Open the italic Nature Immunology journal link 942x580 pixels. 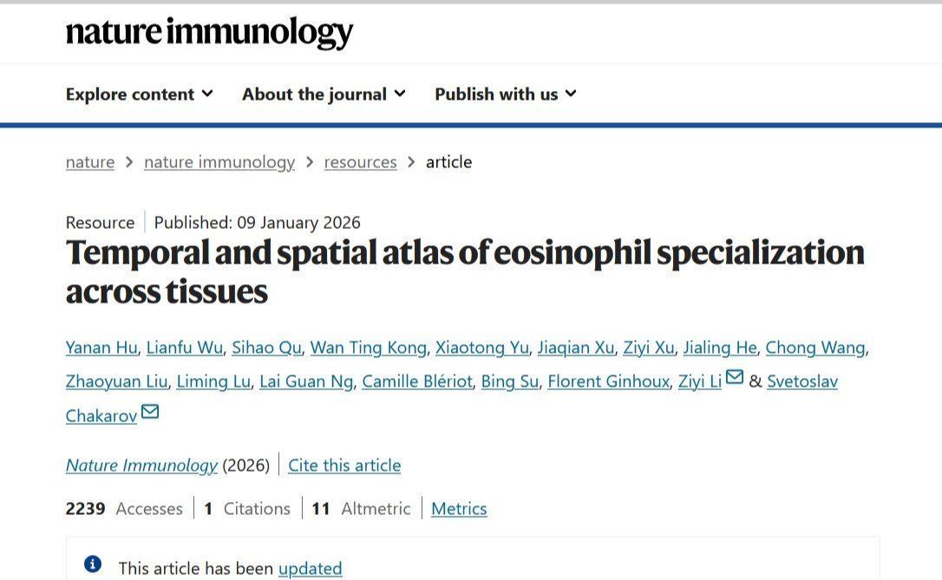pos(141,466)
